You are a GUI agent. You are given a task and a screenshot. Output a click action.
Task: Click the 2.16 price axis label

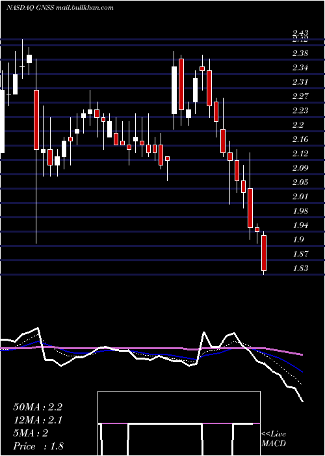point(300,139)
